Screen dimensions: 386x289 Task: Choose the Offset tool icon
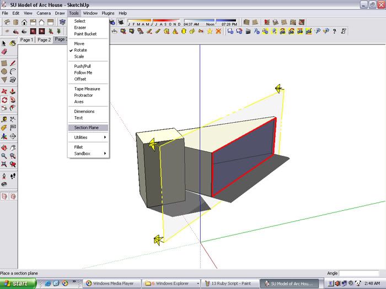point(13,108)
